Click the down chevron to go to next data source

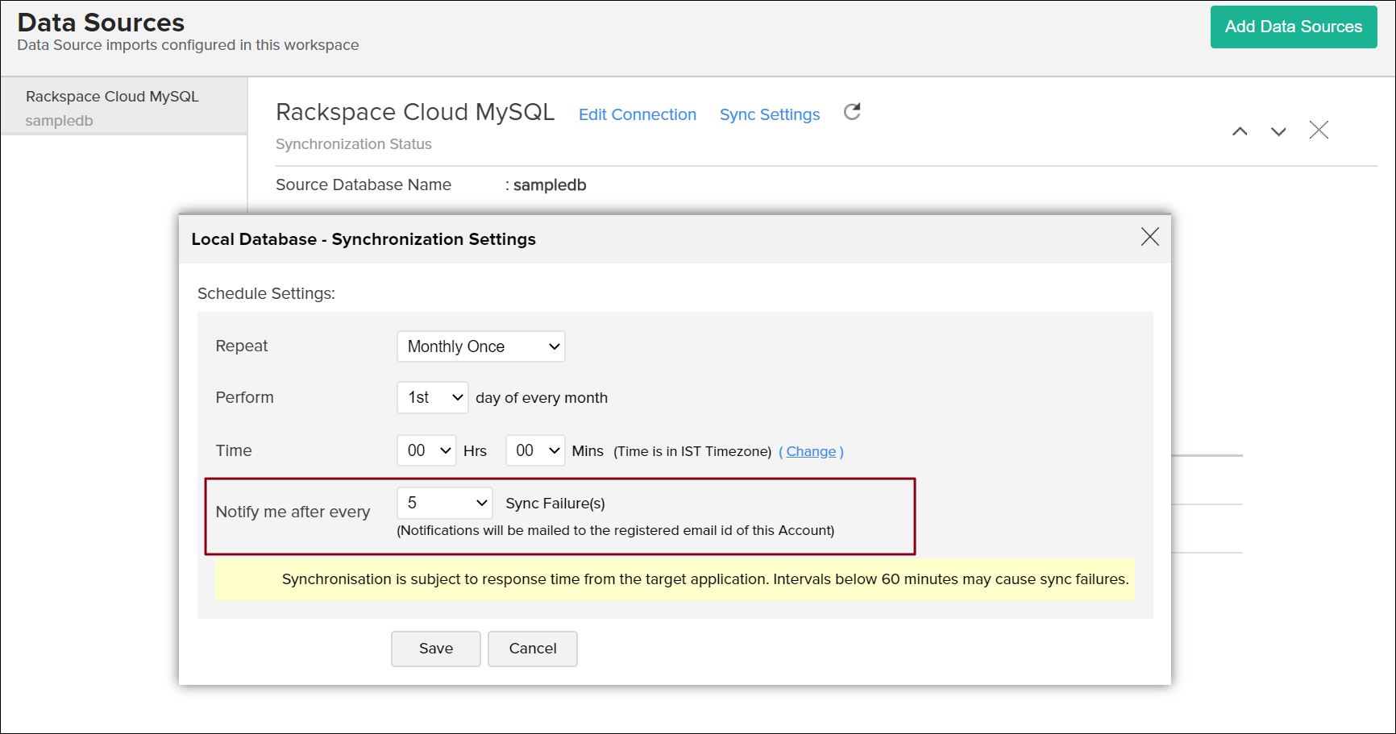click(x=1278, y=131)
